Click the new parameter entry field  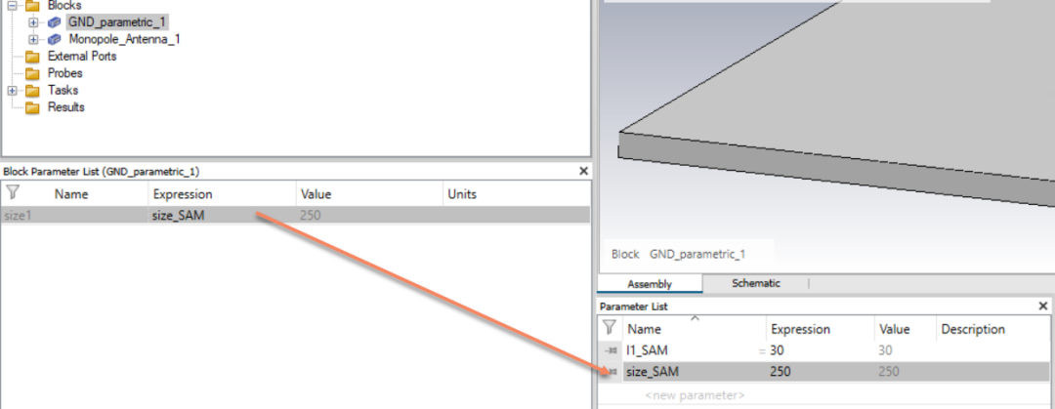[695, 395]
